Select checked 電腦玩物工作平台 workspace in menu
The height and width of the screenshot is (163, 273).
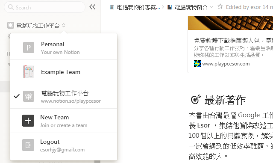pyautogui.click(x=64, y=96)
